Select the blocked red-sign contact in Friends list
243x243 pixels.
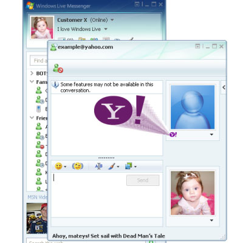point(39,145)
